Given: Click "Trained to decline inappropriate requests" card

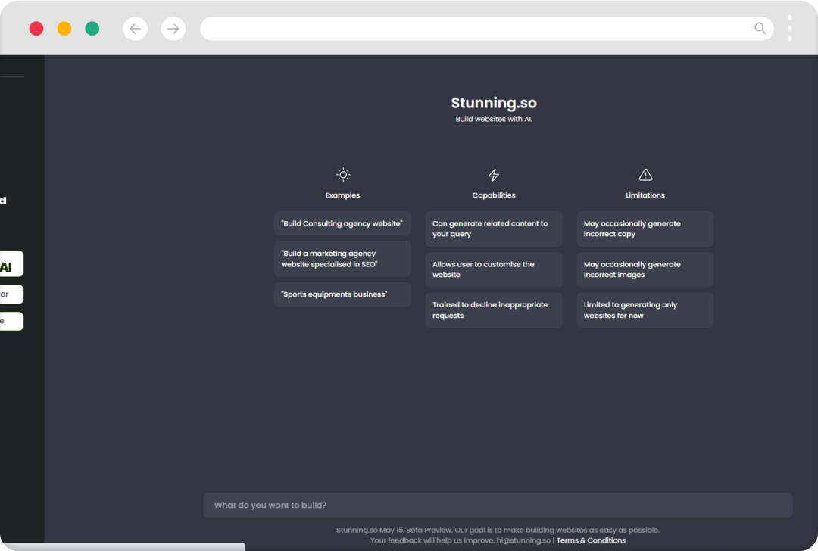Looking at the screenshot, I should point(494,310).
